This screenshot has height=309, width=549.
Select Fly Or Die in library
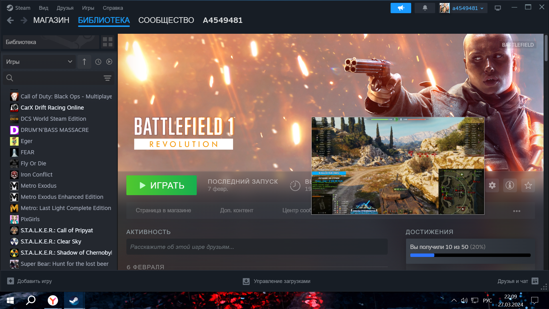point(33,163)
